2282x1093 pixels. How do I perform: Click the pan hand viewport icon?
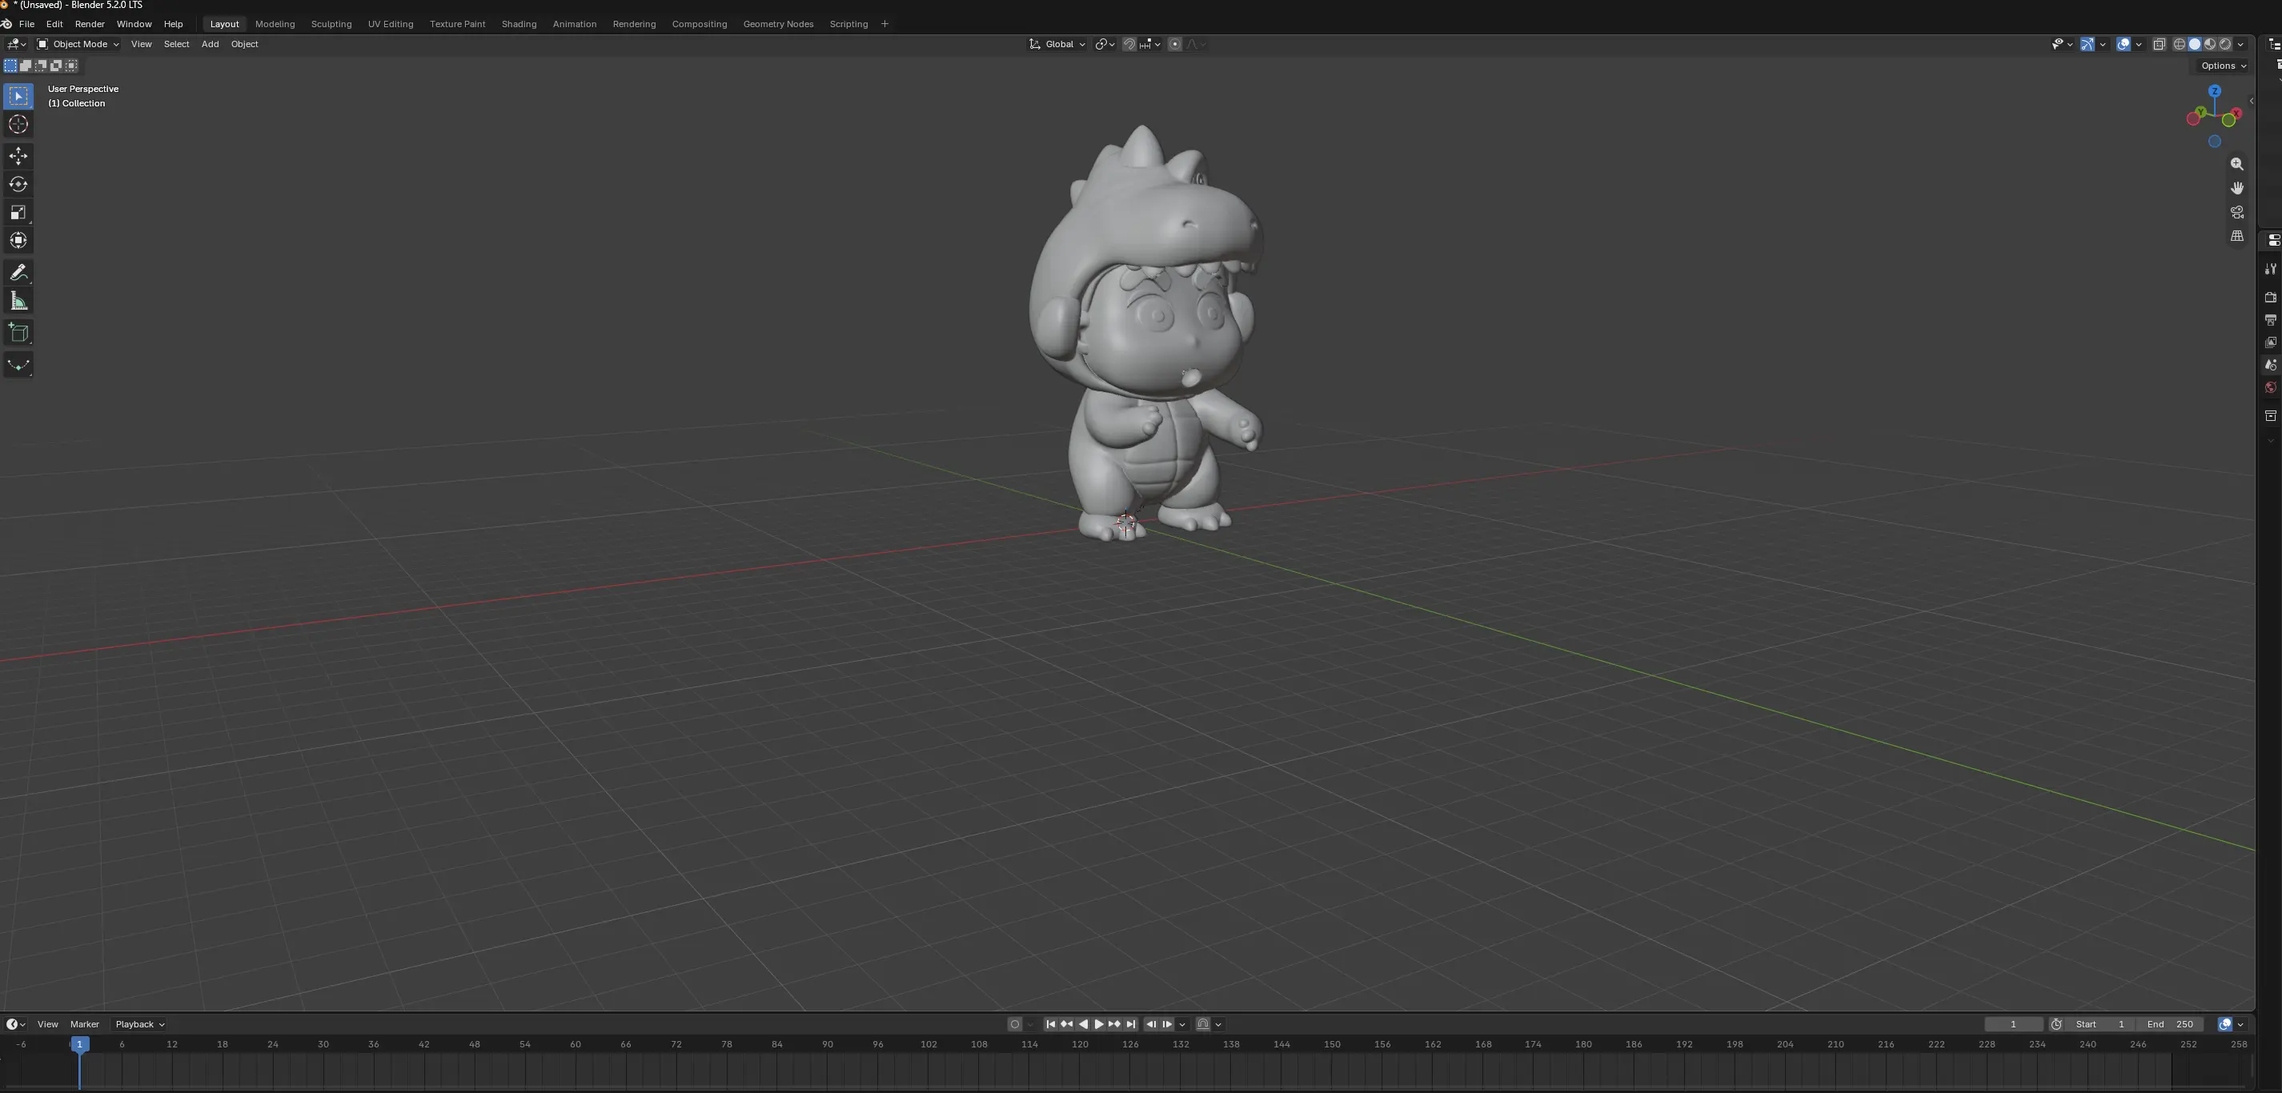click(2237, 188)
